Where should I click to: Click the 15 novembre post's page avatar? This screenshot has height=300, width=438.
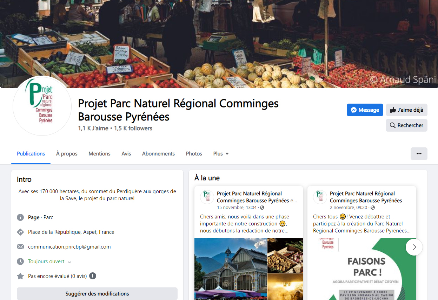[207, 197]
